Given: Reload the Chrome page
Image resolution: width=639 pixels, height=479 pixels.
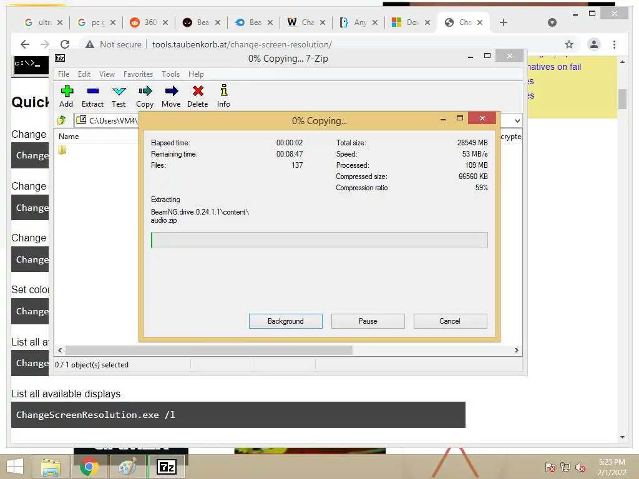Looking at the screenshot, I should click(x=65, y=44).
